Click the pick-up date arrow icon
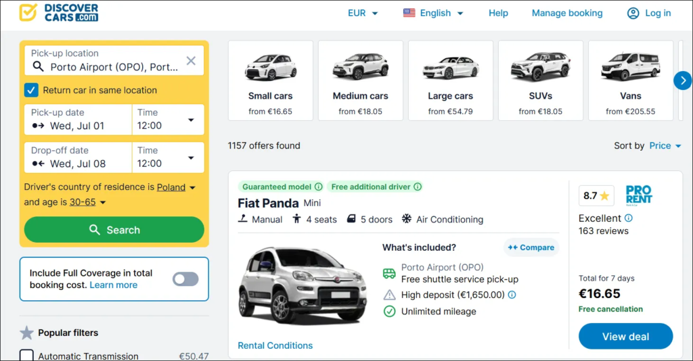Image resolution: width=693 pixels, height=361 pixels. pos(39,126)
